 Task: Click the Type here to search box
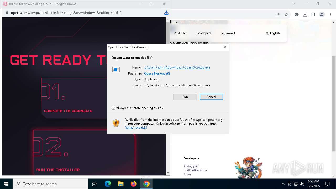(50, 184)
